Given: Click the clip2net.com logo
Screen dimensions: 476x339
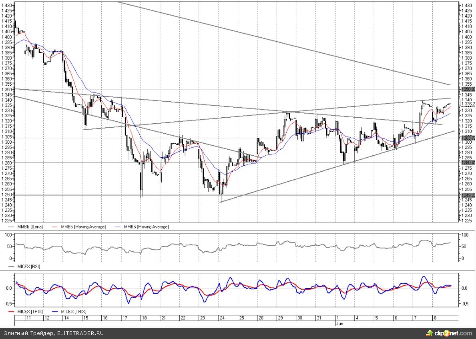Looking at the screenshot, I should tap(449, 333).
